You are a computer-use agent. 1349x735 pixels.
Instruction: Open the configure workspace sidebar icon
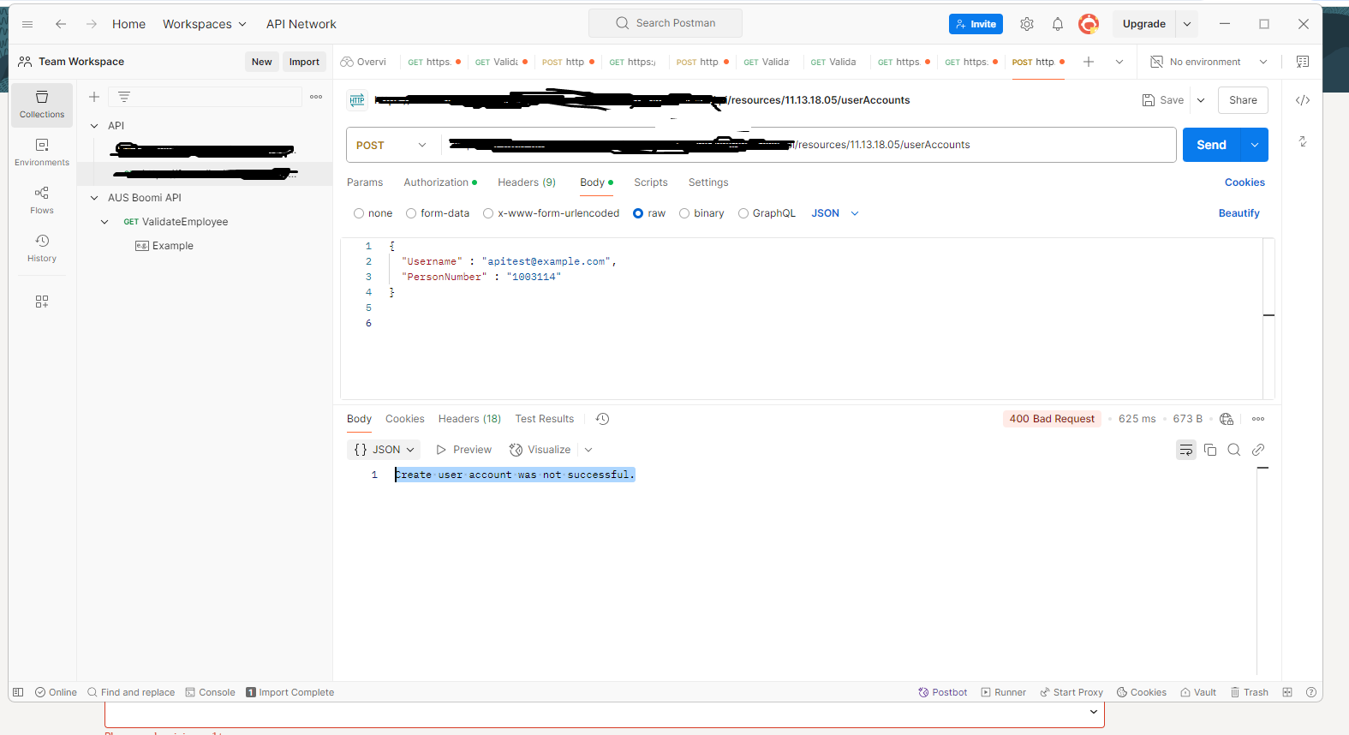pyautogui.click(x=42, y=302)
